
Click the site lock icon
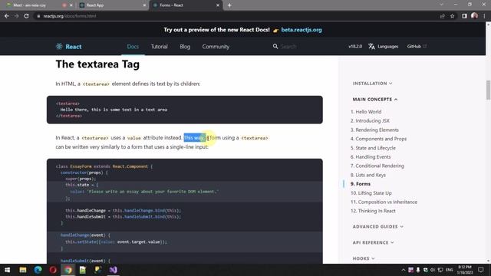[x=38, y=16]
